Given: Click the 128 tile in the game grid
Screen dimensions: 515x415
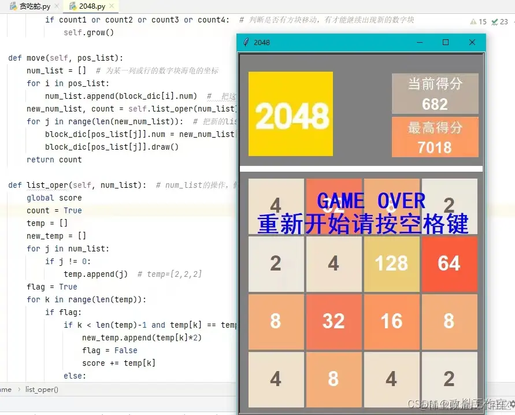Looking at the screenshot, I should point(392,264).
